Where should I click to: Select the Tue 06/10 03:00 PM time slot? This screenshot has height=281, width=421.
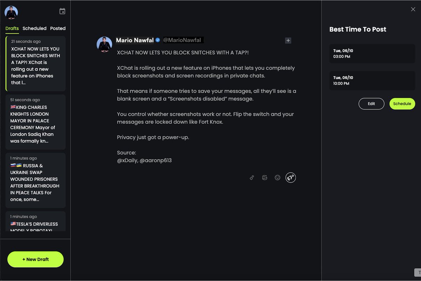372,54
